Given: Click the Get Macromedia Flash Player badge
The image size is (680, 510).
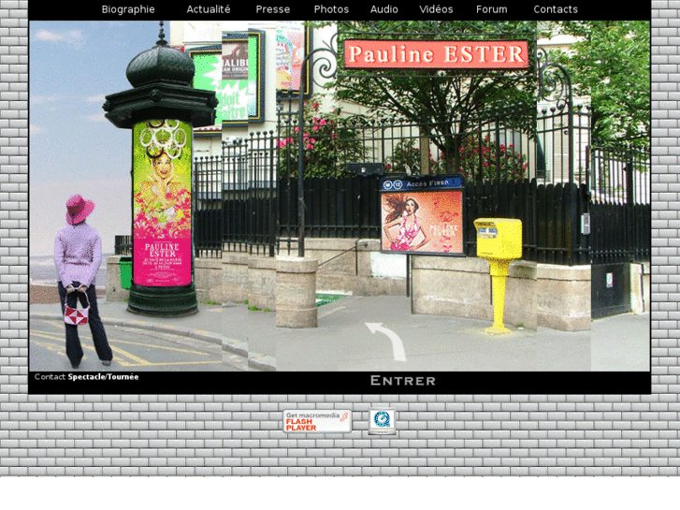Looking at the screenshot, I should click(x=317, y=421).
